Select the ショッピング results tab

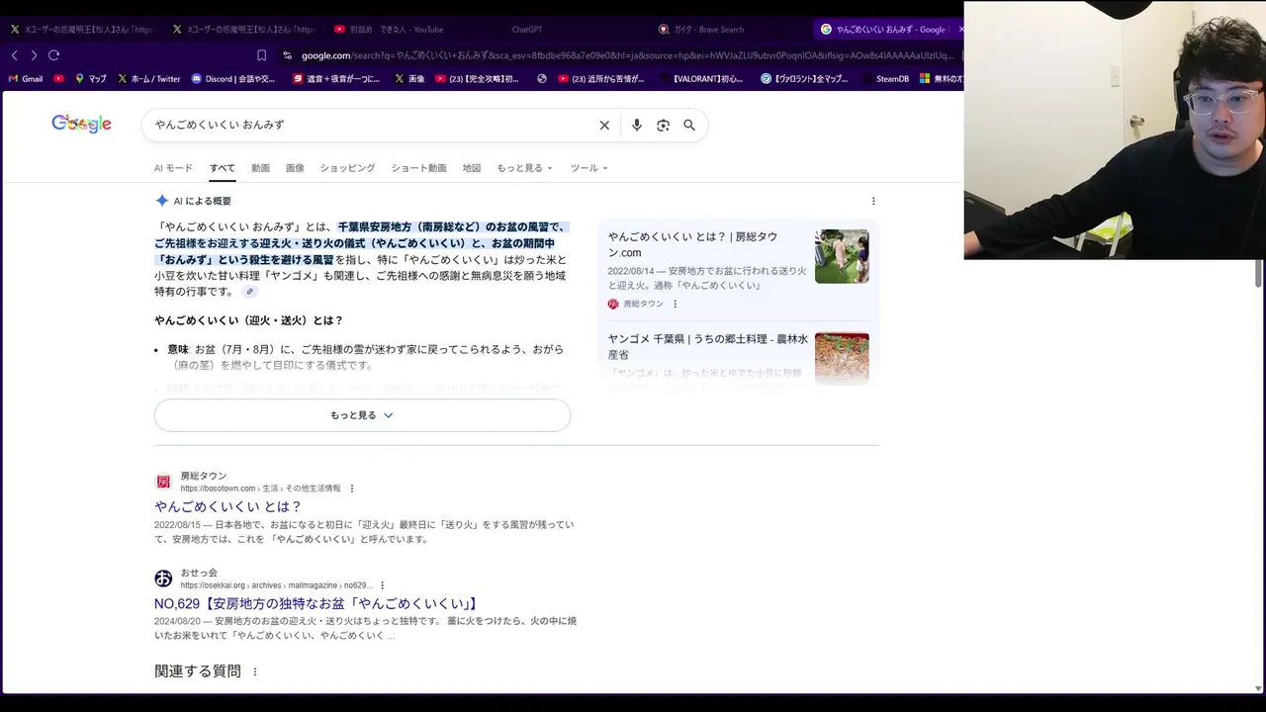point(347,168)
